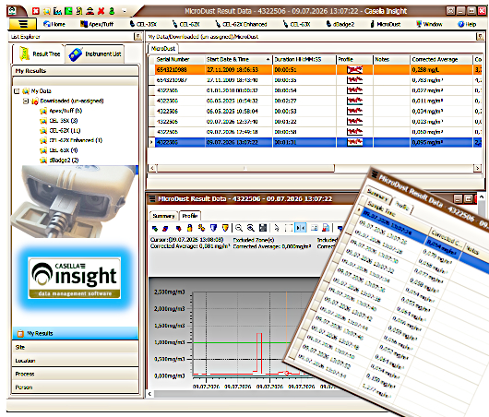
Task: Open the yellow application menu button
Action: click(23, 24)
